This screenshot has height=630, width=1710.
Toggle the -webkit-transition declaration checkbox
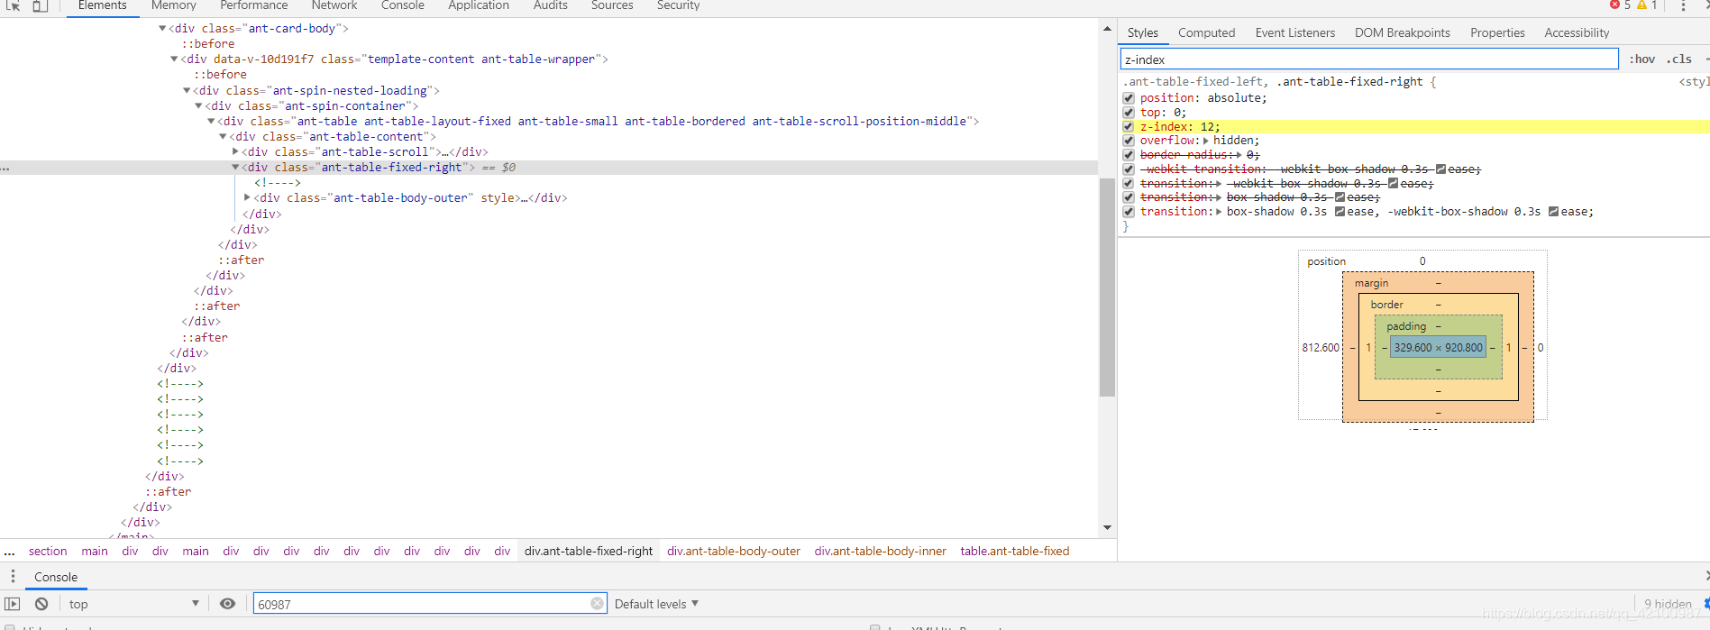pyautogui.click(x=1129, y=169)
